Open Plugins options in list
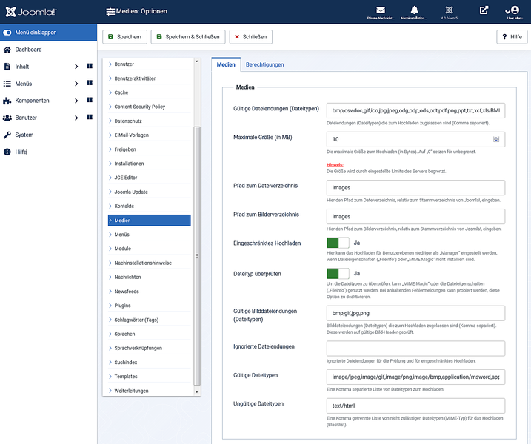Image resolution: width=531 pixels, height=444 pixels. click(x=150, y=305)
